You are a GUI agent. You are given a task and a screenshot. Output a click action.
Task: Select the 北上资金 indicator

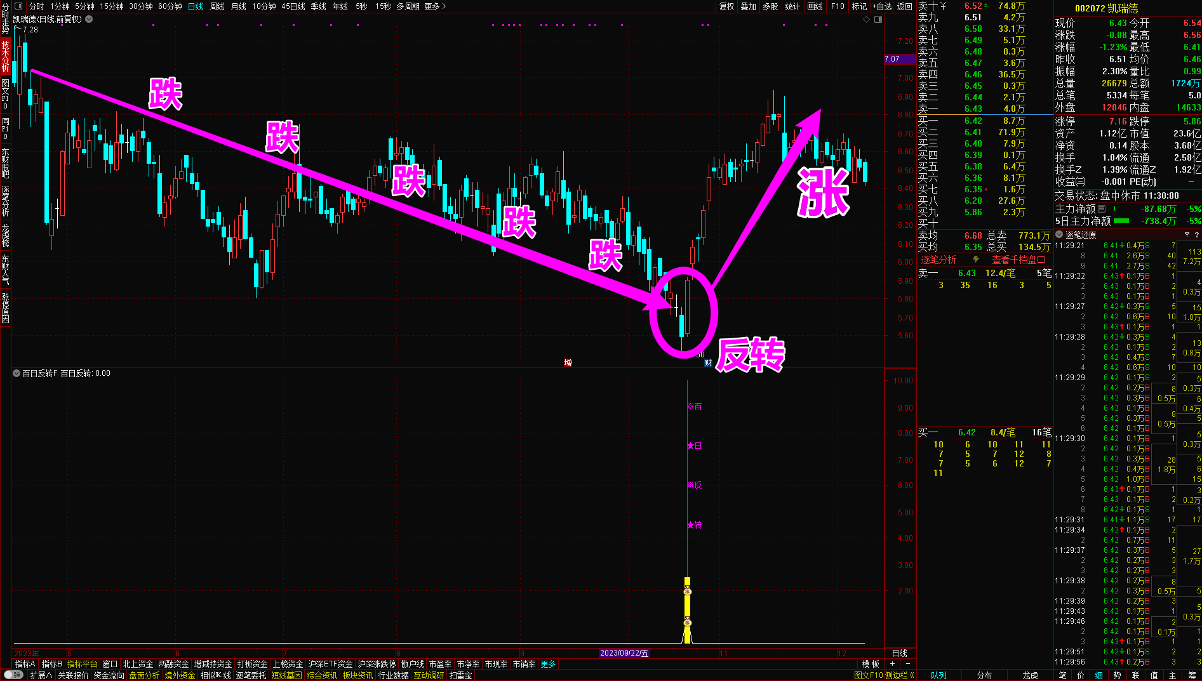click(x=138, y=664)
